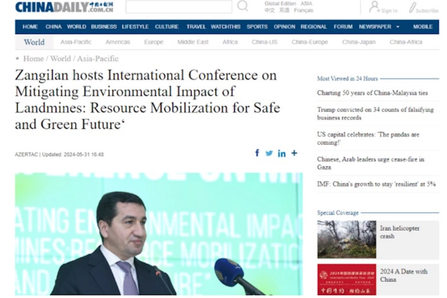Open 'Chinese, Arab leaders urge cease-fire' story

(371, 163)
